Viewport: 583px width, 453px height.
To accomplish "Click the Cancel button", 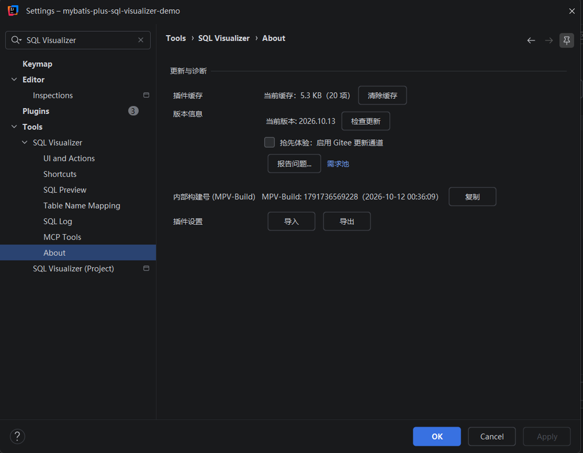I will click(492, 436).
